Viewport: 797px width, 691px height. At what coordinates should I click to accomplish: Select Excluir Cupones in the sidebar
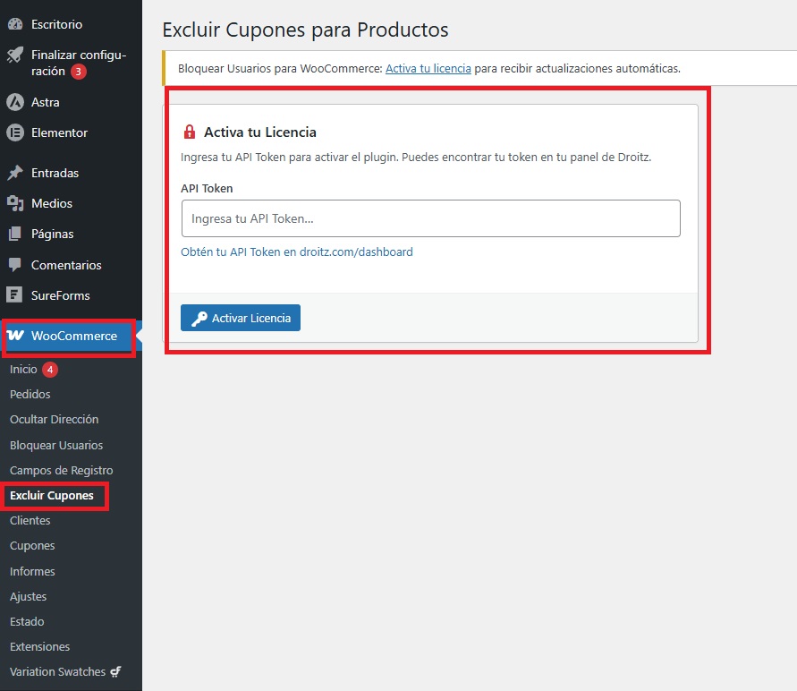click(51, 495)
